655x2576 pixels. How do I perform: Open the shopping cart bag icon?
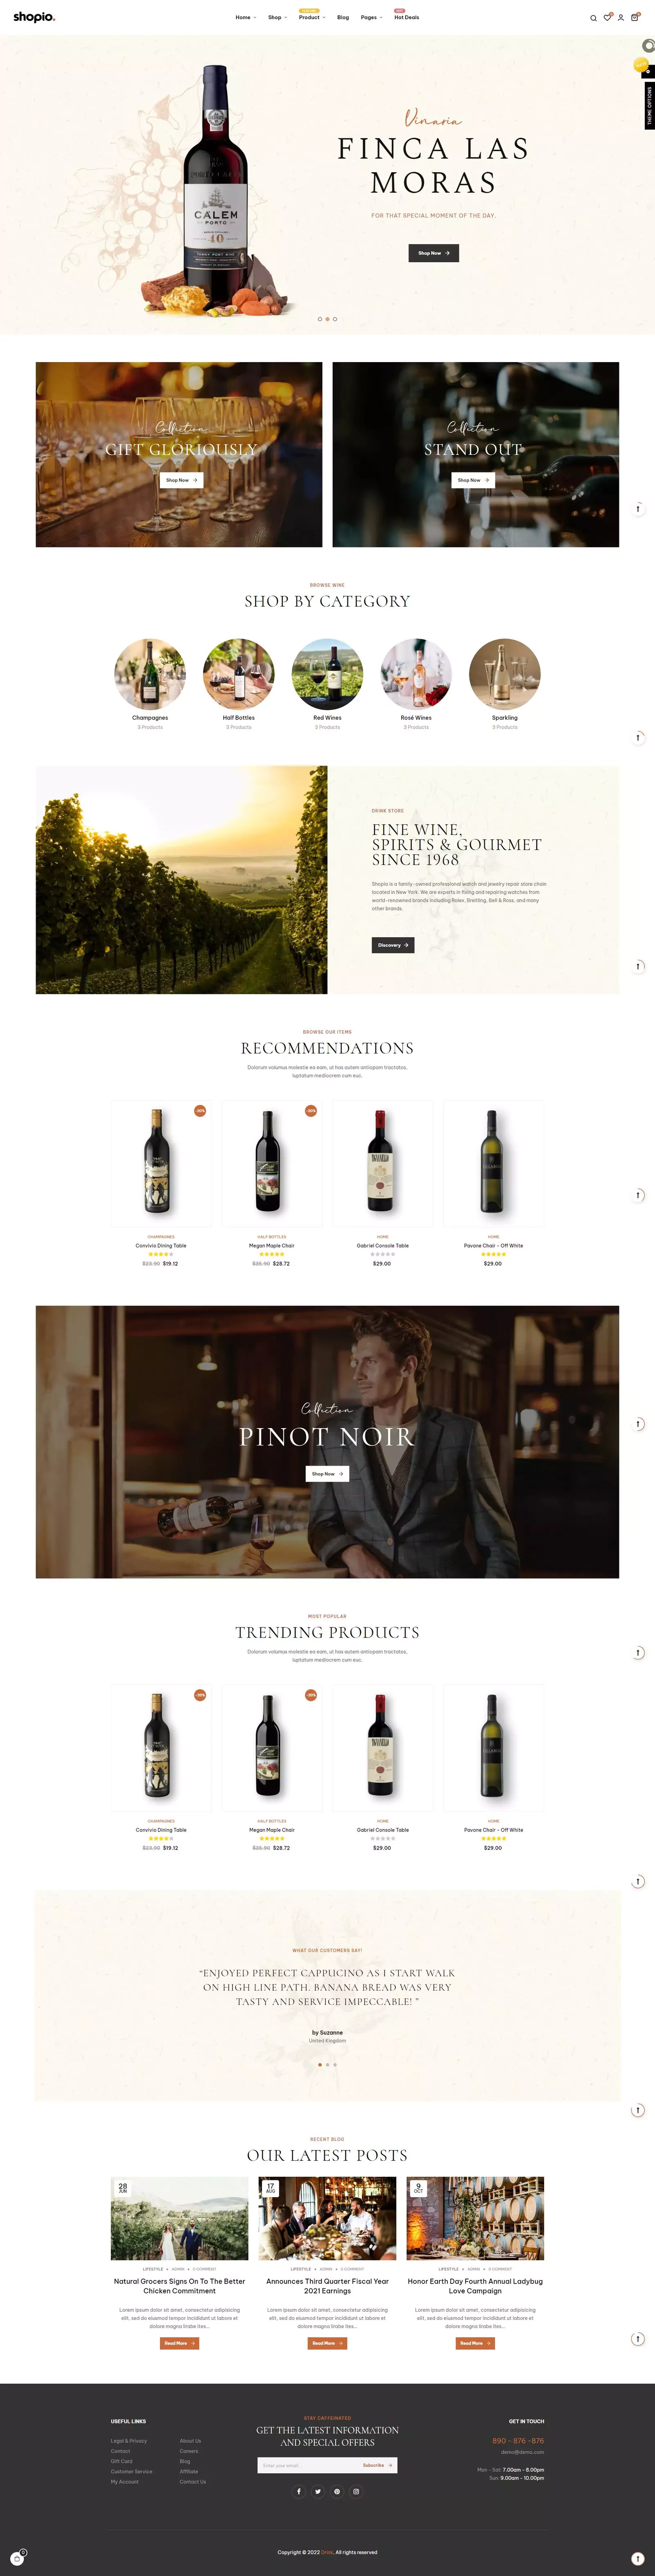(x=634, y=18)
